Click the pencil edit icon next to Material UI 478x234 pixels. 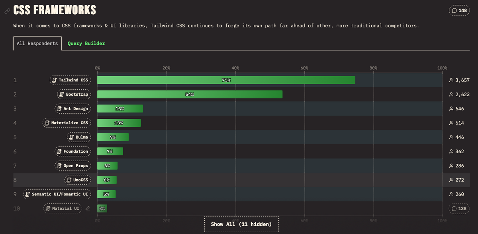click(88, 209)
